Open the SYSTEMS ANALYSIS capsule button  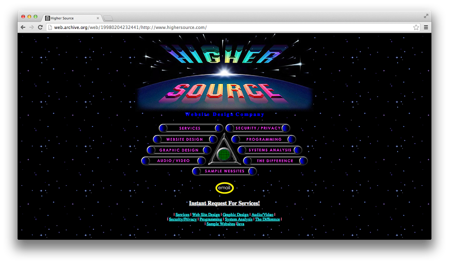(270, 150)
